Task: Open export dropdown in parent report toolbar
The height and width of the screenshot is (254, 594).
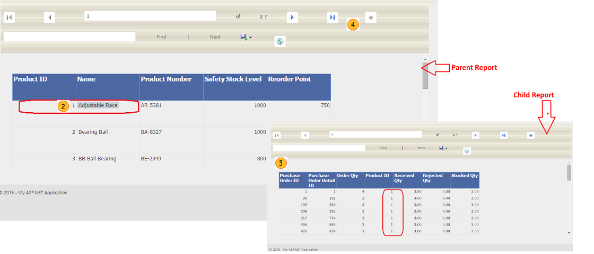Action: click(x=246, y=37)
